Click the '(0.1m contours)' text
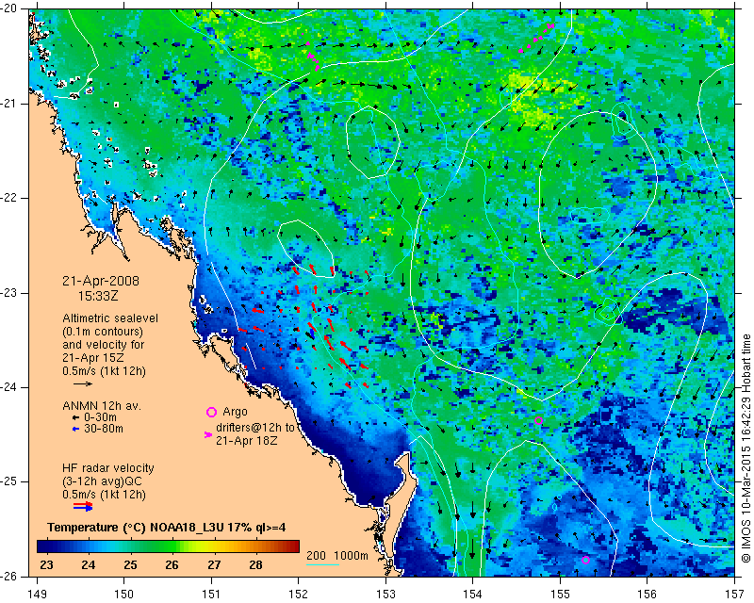The image size is (754, 603). (x=103, y=332)
